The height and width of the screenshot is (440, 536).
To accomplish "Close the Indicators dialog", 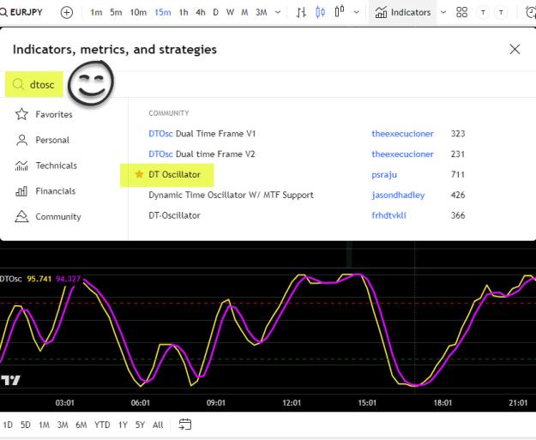I will [x=515, y=49].
